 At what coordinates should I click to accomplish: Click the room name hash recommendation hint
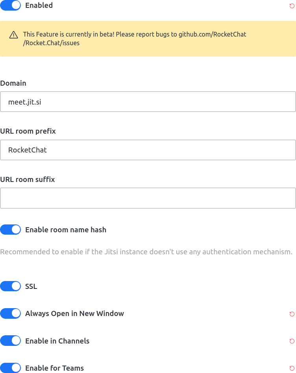tap(146, 252)
